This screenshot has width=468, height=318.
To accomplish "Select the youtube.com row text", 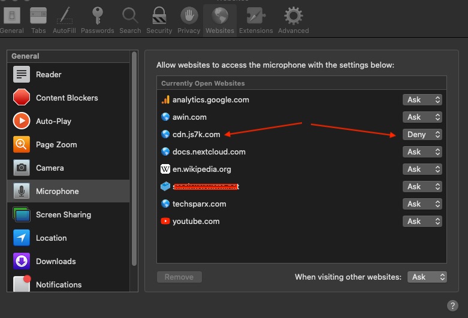I will [196, 221].
